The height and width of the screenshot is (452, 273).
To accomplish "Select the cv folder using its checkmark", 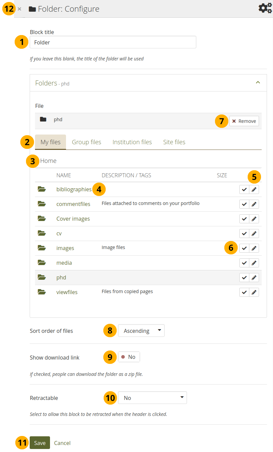I will pos(244,234).
